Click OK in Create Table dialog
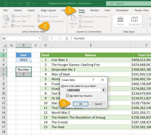The height and width of the screenshot is (135, 151). 81,104
